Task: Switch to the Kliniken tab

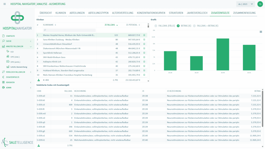Action: coord(61,13)
